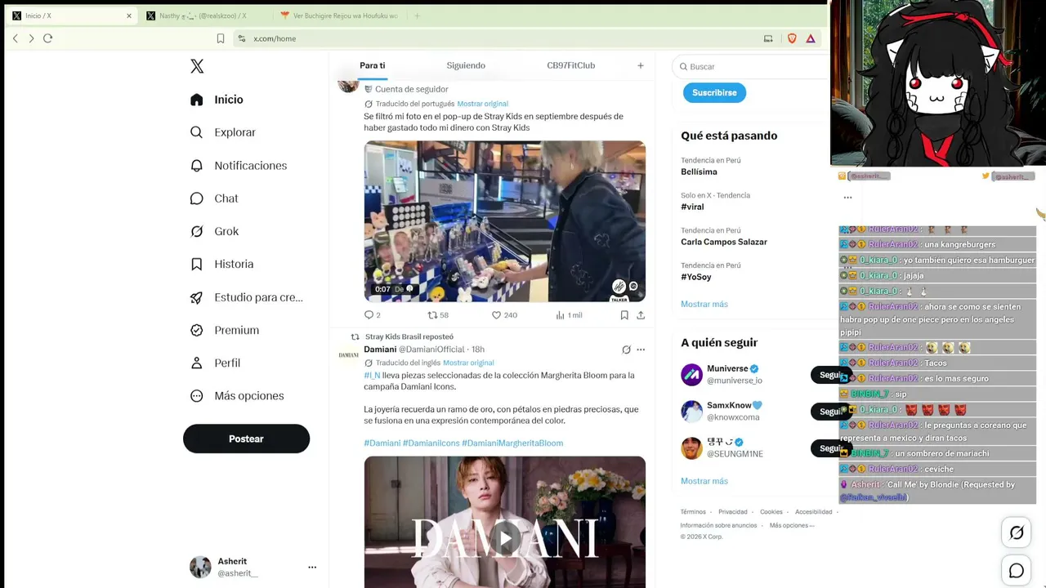1046x588 pixels.
Task: Switch to the Ver Buchigire Rejou browser tab
Action: tap(339, 16)
